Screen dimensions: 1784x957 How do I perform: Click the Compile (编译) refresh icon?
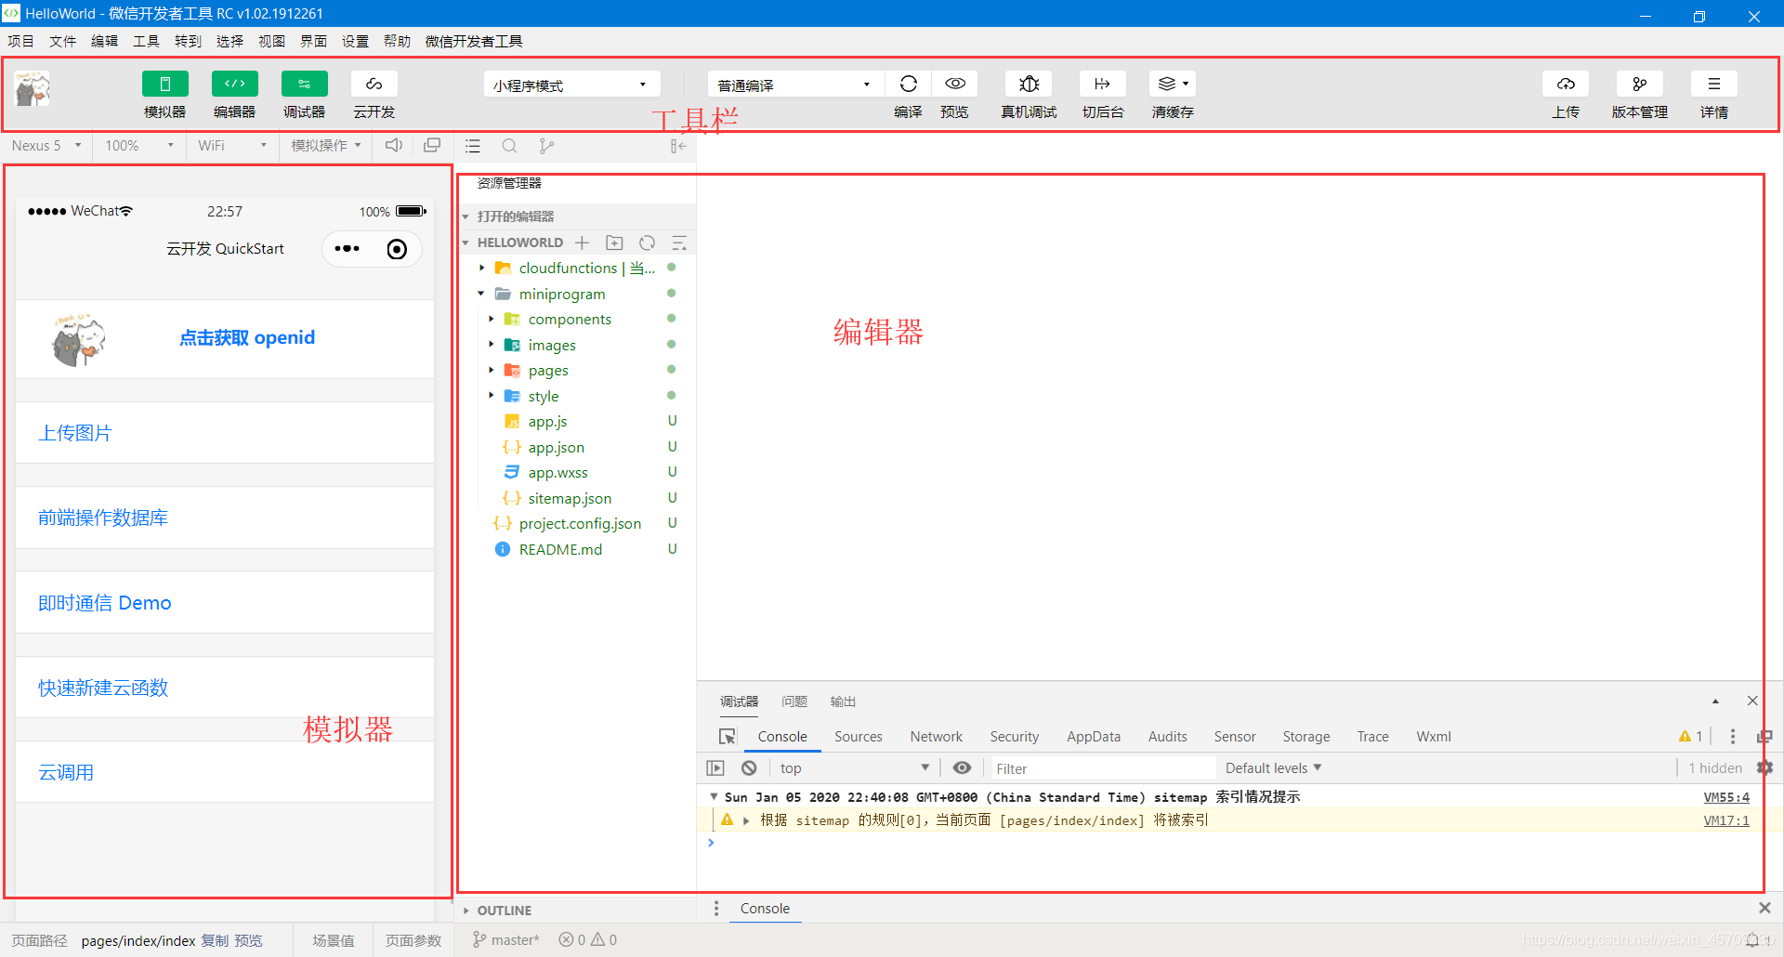(x=908, y=84)
